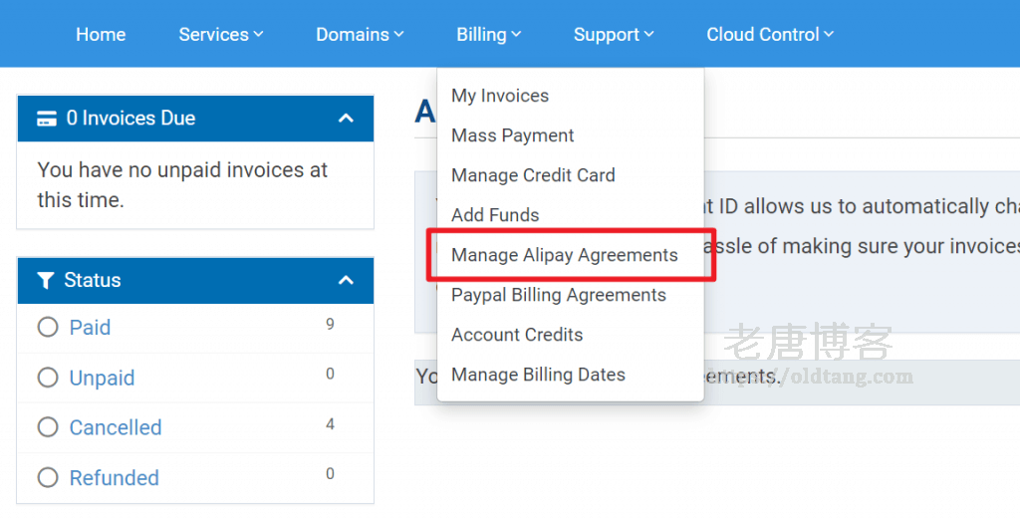Click the funnel filter icon beside Status
The image size is (1020, 519).
click(x=46, y=281)
